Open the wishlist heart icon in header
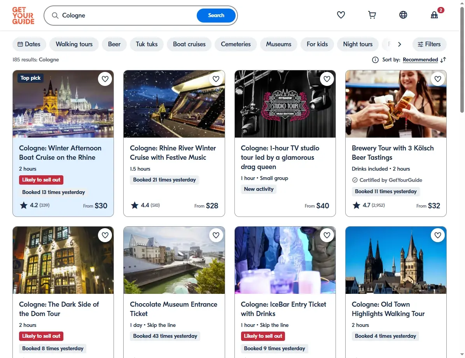The height and width of the screenshot is (358, 465). 341,15
